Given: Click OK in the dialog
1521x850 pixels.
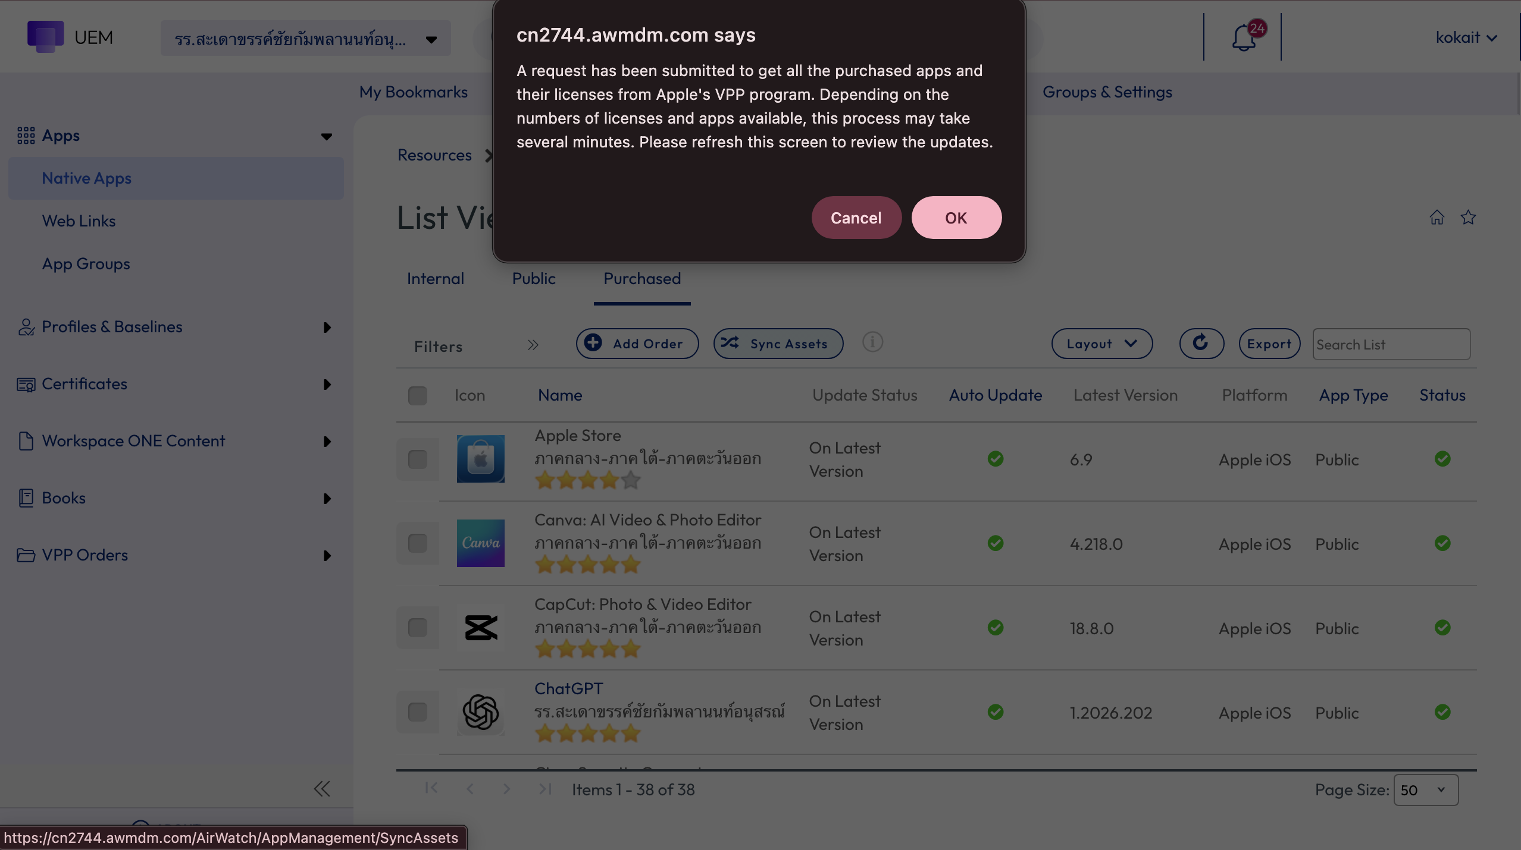Looking at the screenshot, I should [x=956, y=218].
